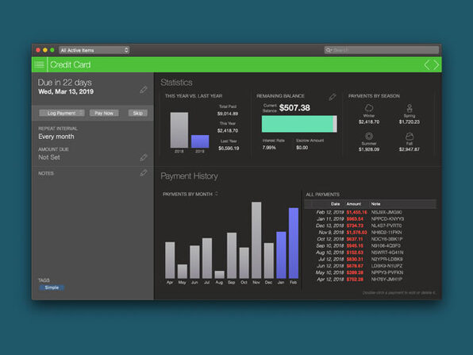Screen dimensions: 473x355
Task: Select the Winter season cloud icon
Action: [369, 108]
